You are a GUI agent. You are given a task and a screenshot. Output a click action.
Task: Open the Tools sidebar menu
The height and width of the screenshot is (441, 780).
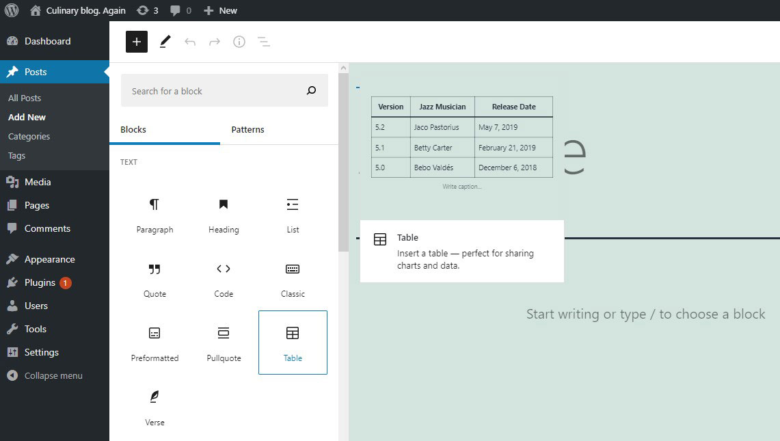pos(54,329)
